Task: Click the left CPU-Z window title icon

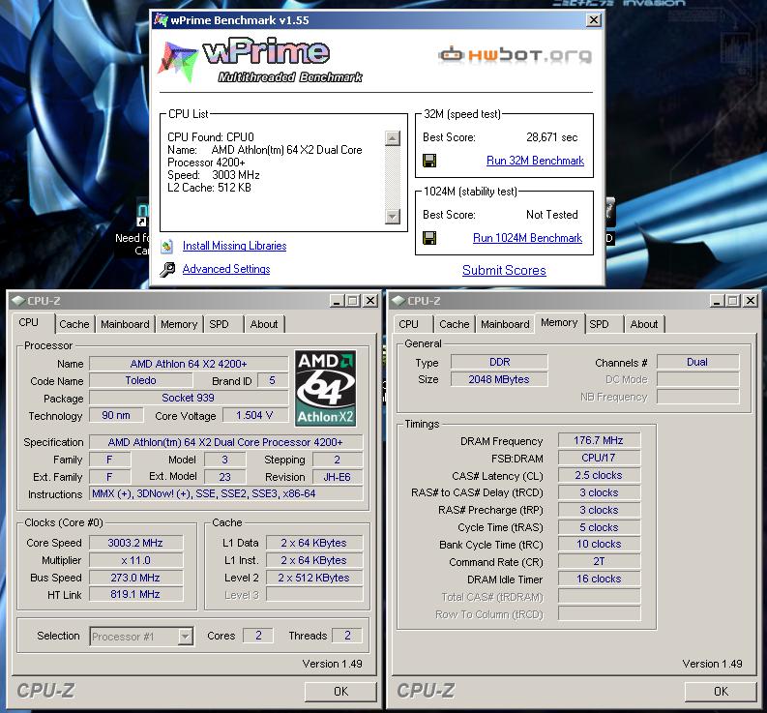Action: pyautogui.click(x=18, y=301)
